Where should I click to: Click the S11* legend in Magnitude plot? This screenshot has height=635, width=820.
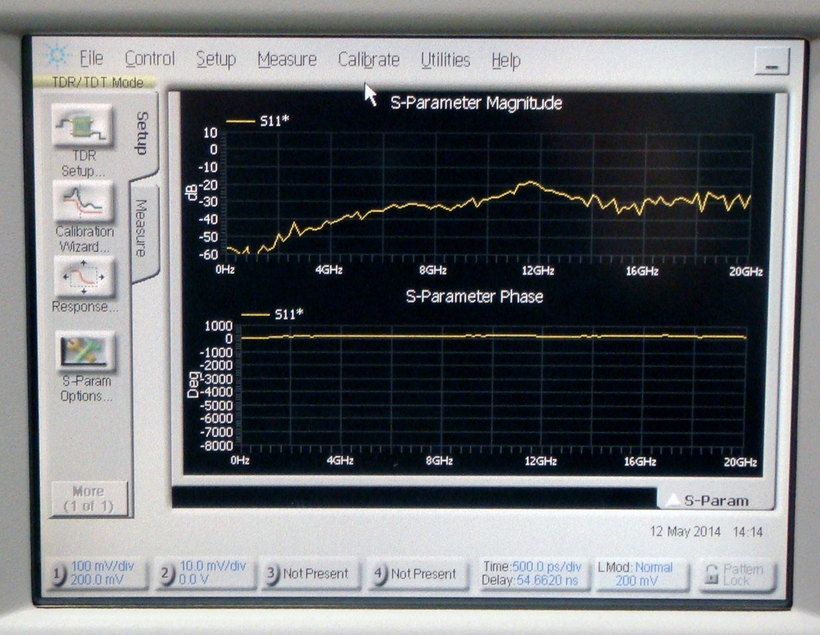258,121
